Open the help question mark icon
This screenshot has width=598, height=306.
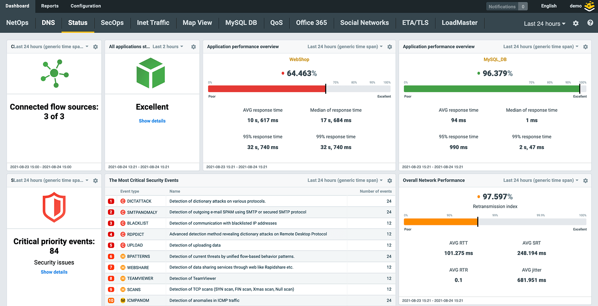point(590,23)
